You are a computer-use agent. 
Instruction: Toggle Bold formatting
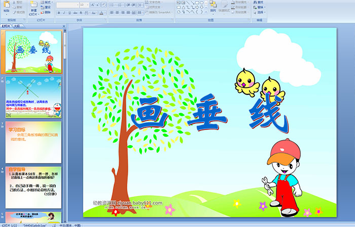point(59,13)
